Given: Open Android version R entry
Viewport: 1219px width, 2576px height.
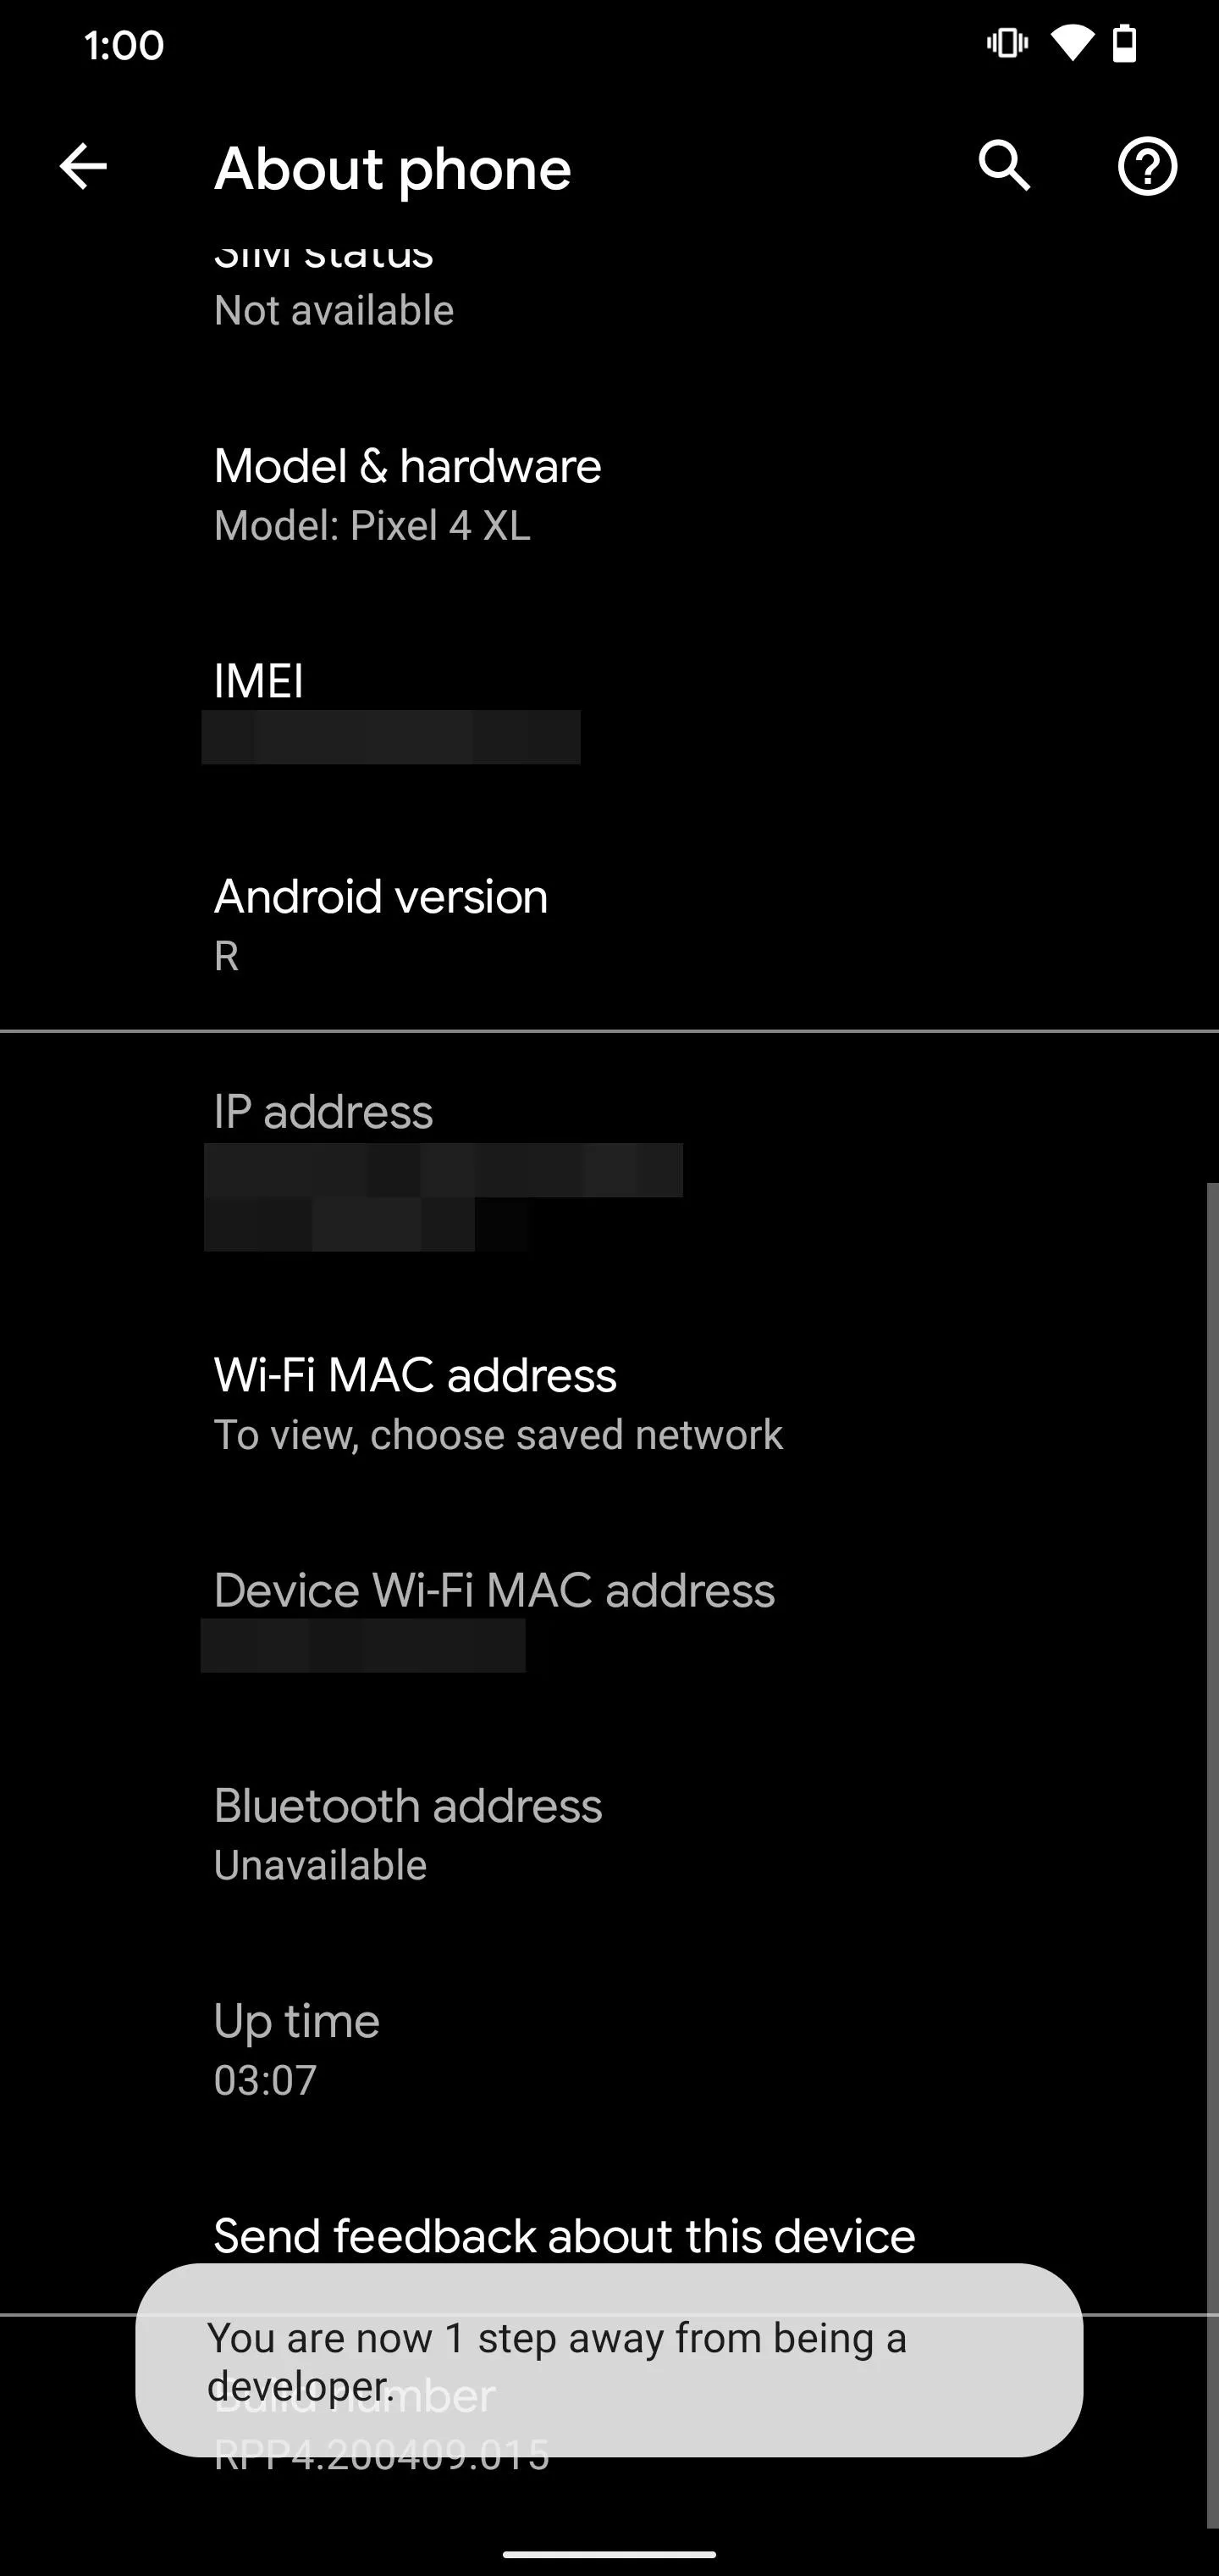Looking at the screenshot, I should (609, 925).
